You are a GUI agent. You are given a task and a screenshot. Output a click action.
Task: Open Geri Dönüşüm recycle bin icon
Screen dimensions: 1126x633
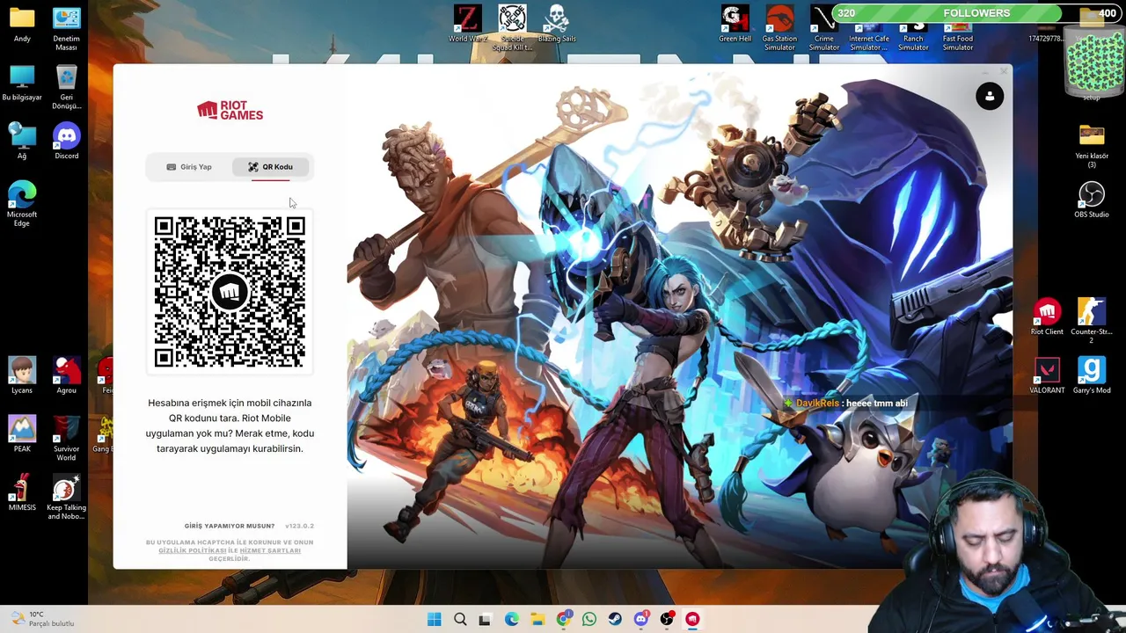[x=66, y=88]
